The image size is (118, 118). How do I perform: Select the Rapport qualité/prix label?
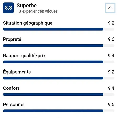click(24, 56)
